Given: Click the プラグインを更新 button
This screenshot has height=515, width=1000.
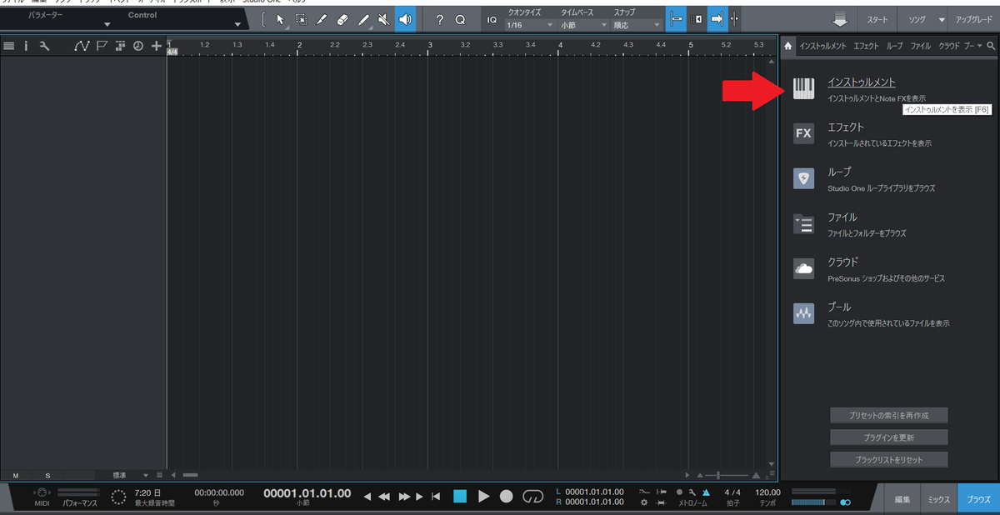Looking at the screenshot, I should (x=889, y=437).
